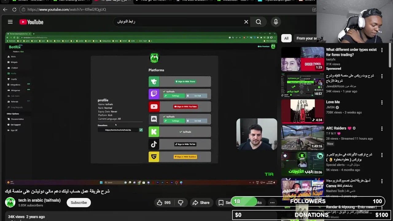Click the Arabic video title text
393x221 pixels.
point(57,191)
